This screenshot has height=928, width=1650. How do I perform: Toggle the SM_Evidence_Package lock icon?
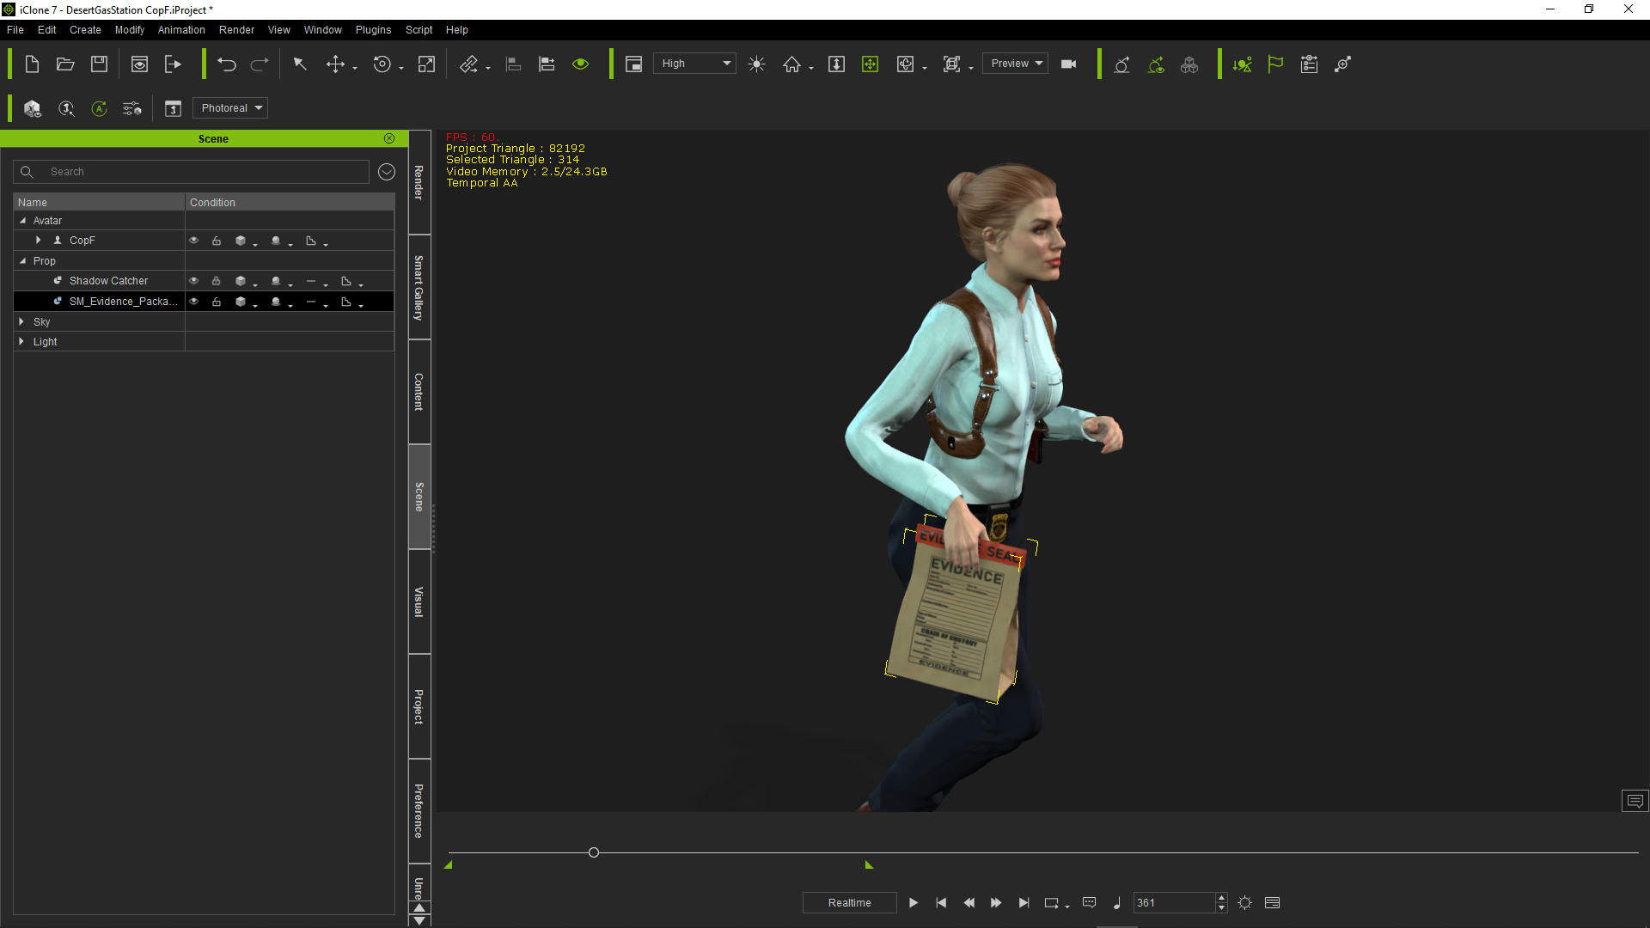[217, 302]
